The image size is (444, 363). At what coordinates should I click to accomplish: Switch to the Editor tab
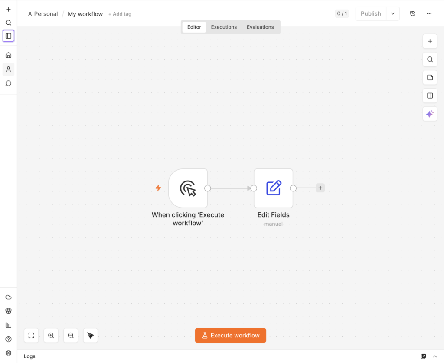pos(194,27)
